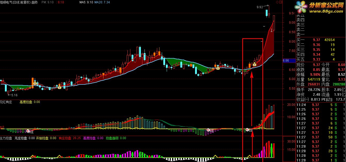Click the diamond icon at chart top-right

[x=277, y=2]
